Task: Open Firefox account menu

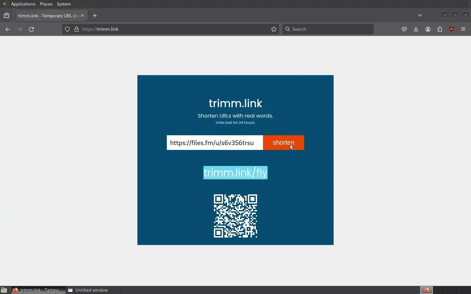Action: point(428,29)
